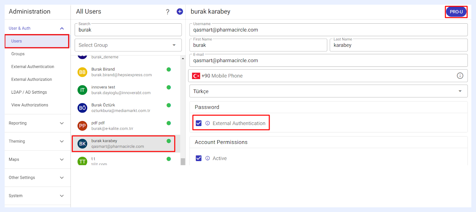Image resolution: width=476 pixels, height=212 pixels.
Task: Click the PP avatar for pdf pdf
Action: 82,126
